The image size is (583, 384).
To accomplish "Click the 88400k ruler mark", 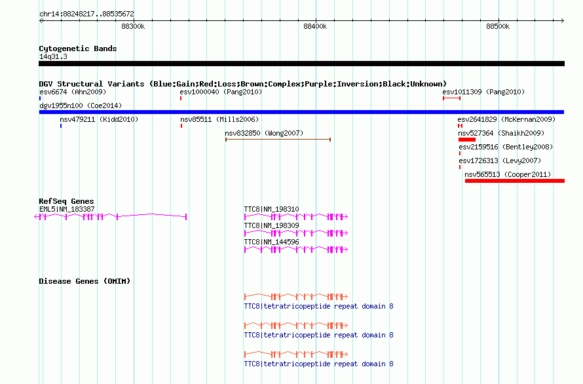I will (x=315, y=26).
